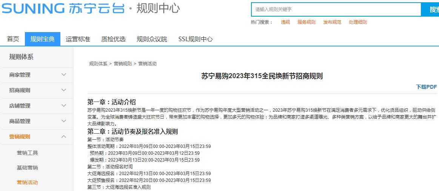
Task: Open the 质检优选 tab
Action: click(113, 39)
